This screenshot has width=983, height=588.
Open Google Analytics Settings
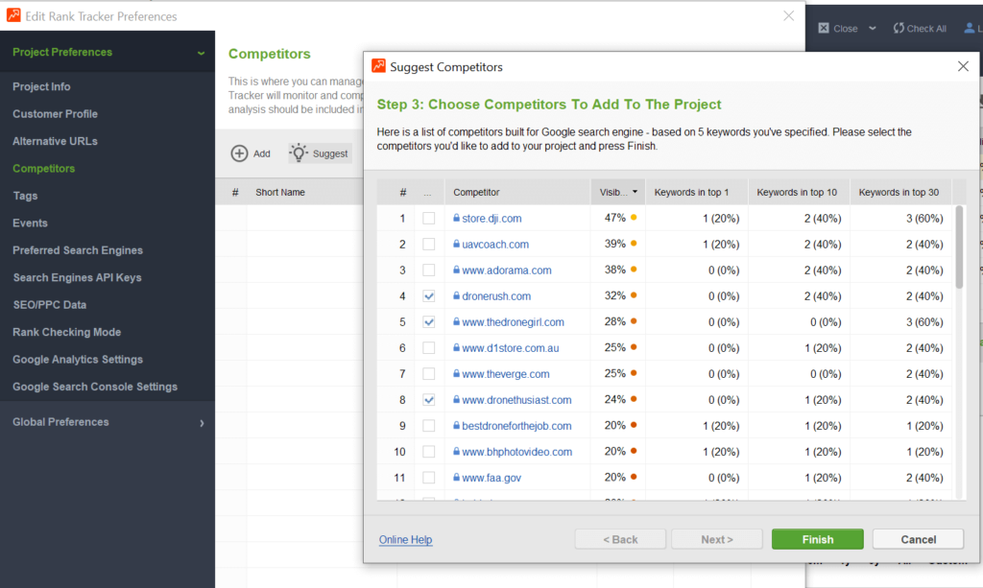(78, 360)
